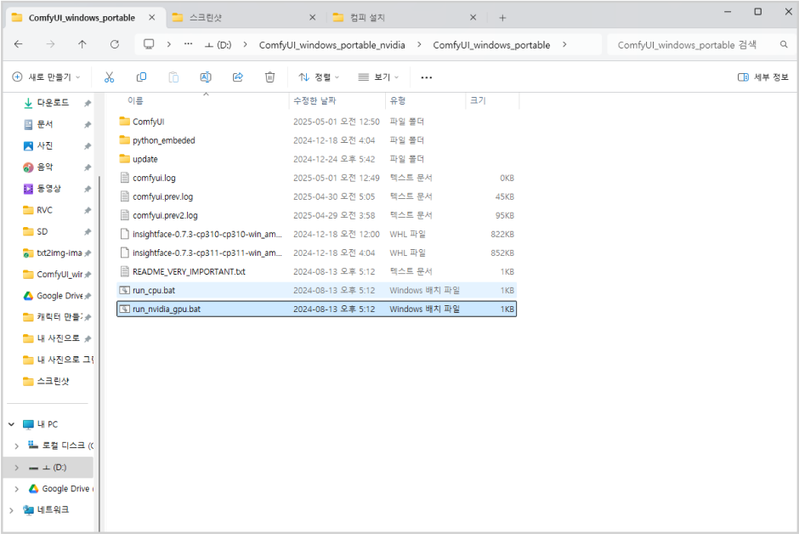
Task: Go back with the left arrow
Action: pos(19,44)
